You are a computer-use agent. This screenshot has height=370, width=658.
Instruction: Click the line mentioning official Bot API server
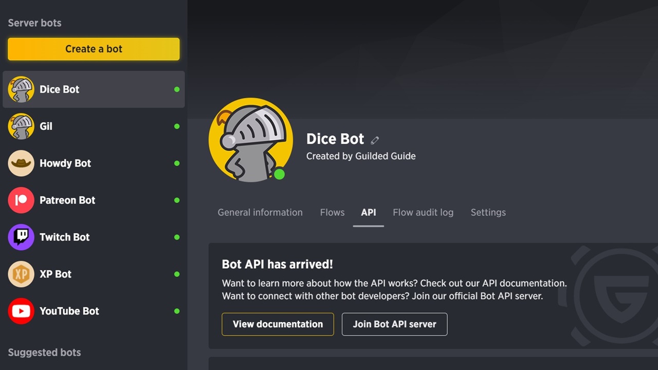pos(382,296)
